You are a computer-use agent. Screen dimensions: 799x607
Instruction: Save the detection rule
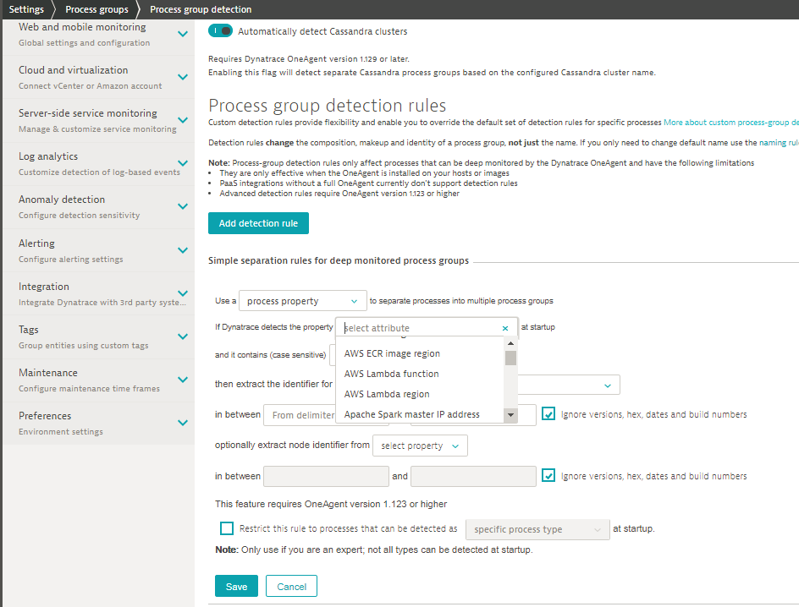[236, 586]
